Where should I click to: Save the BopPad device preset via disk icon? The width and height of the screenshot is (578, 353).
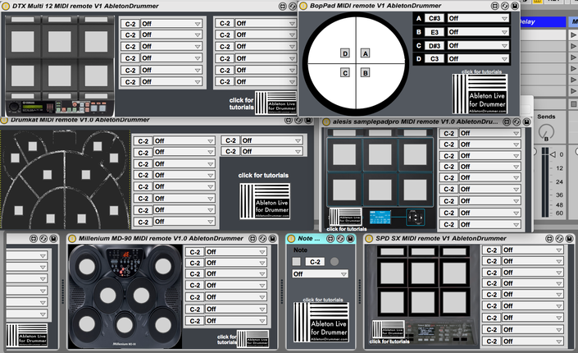(x=515, y=6)
